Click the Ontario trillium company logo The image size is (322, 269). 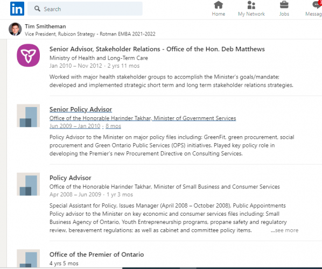click(x=29, y=55)
